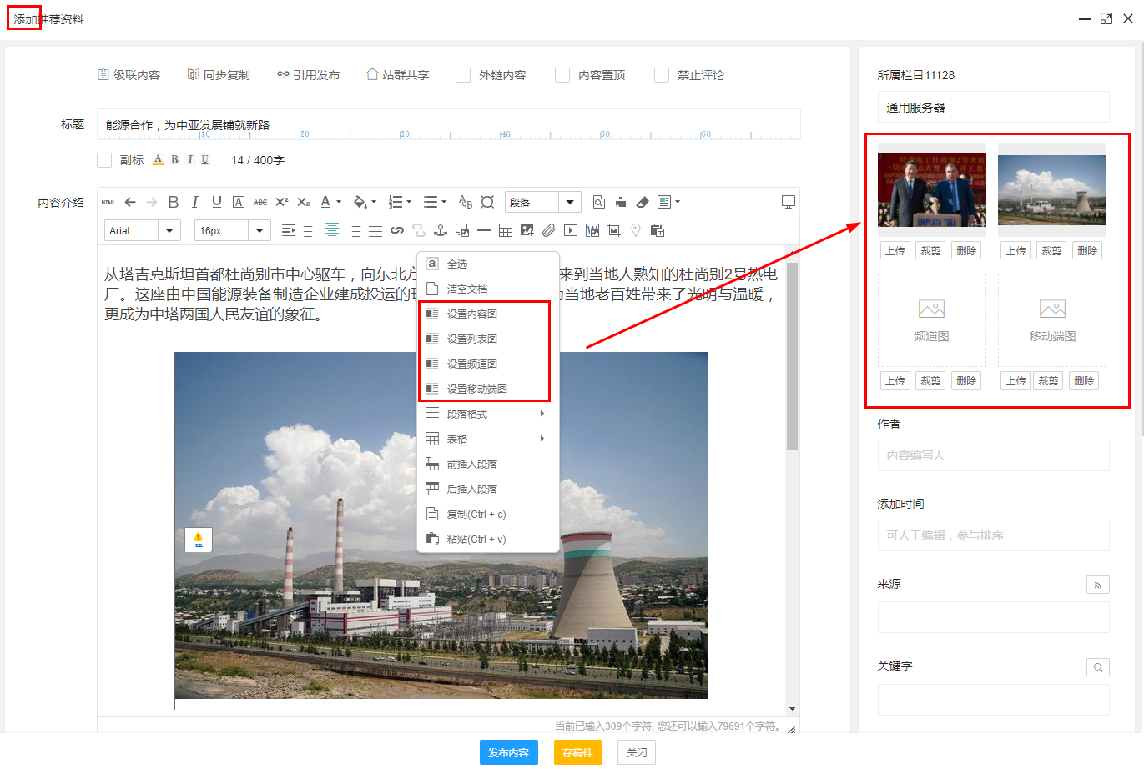1144x769 pixels.
Task: Click the 关闭 button at bottom
Action: [x=637, y=752]
